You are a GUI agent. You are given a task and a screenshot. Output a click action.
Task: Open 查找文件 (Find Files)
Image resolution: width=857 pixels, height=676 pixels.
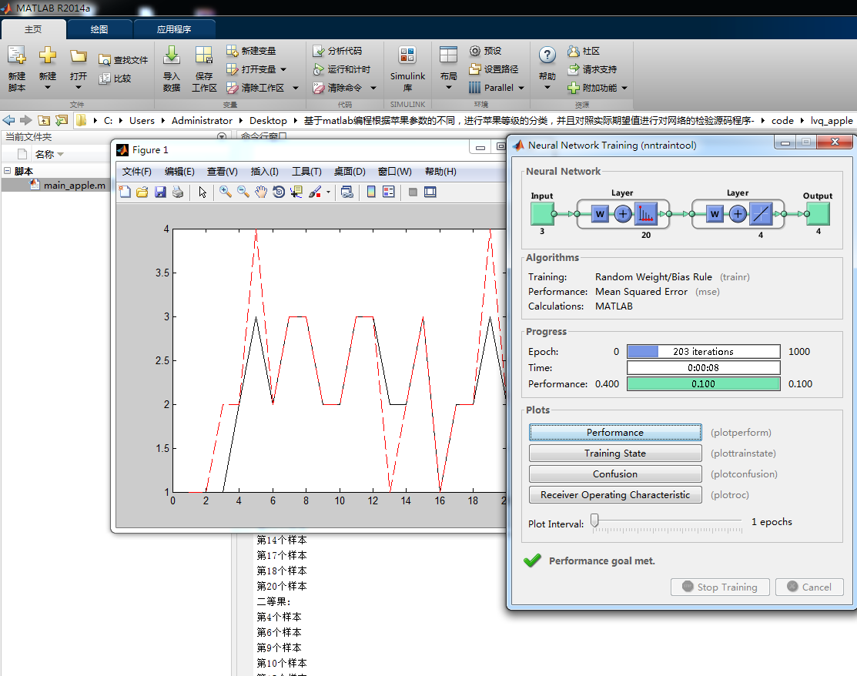(123, 60)
